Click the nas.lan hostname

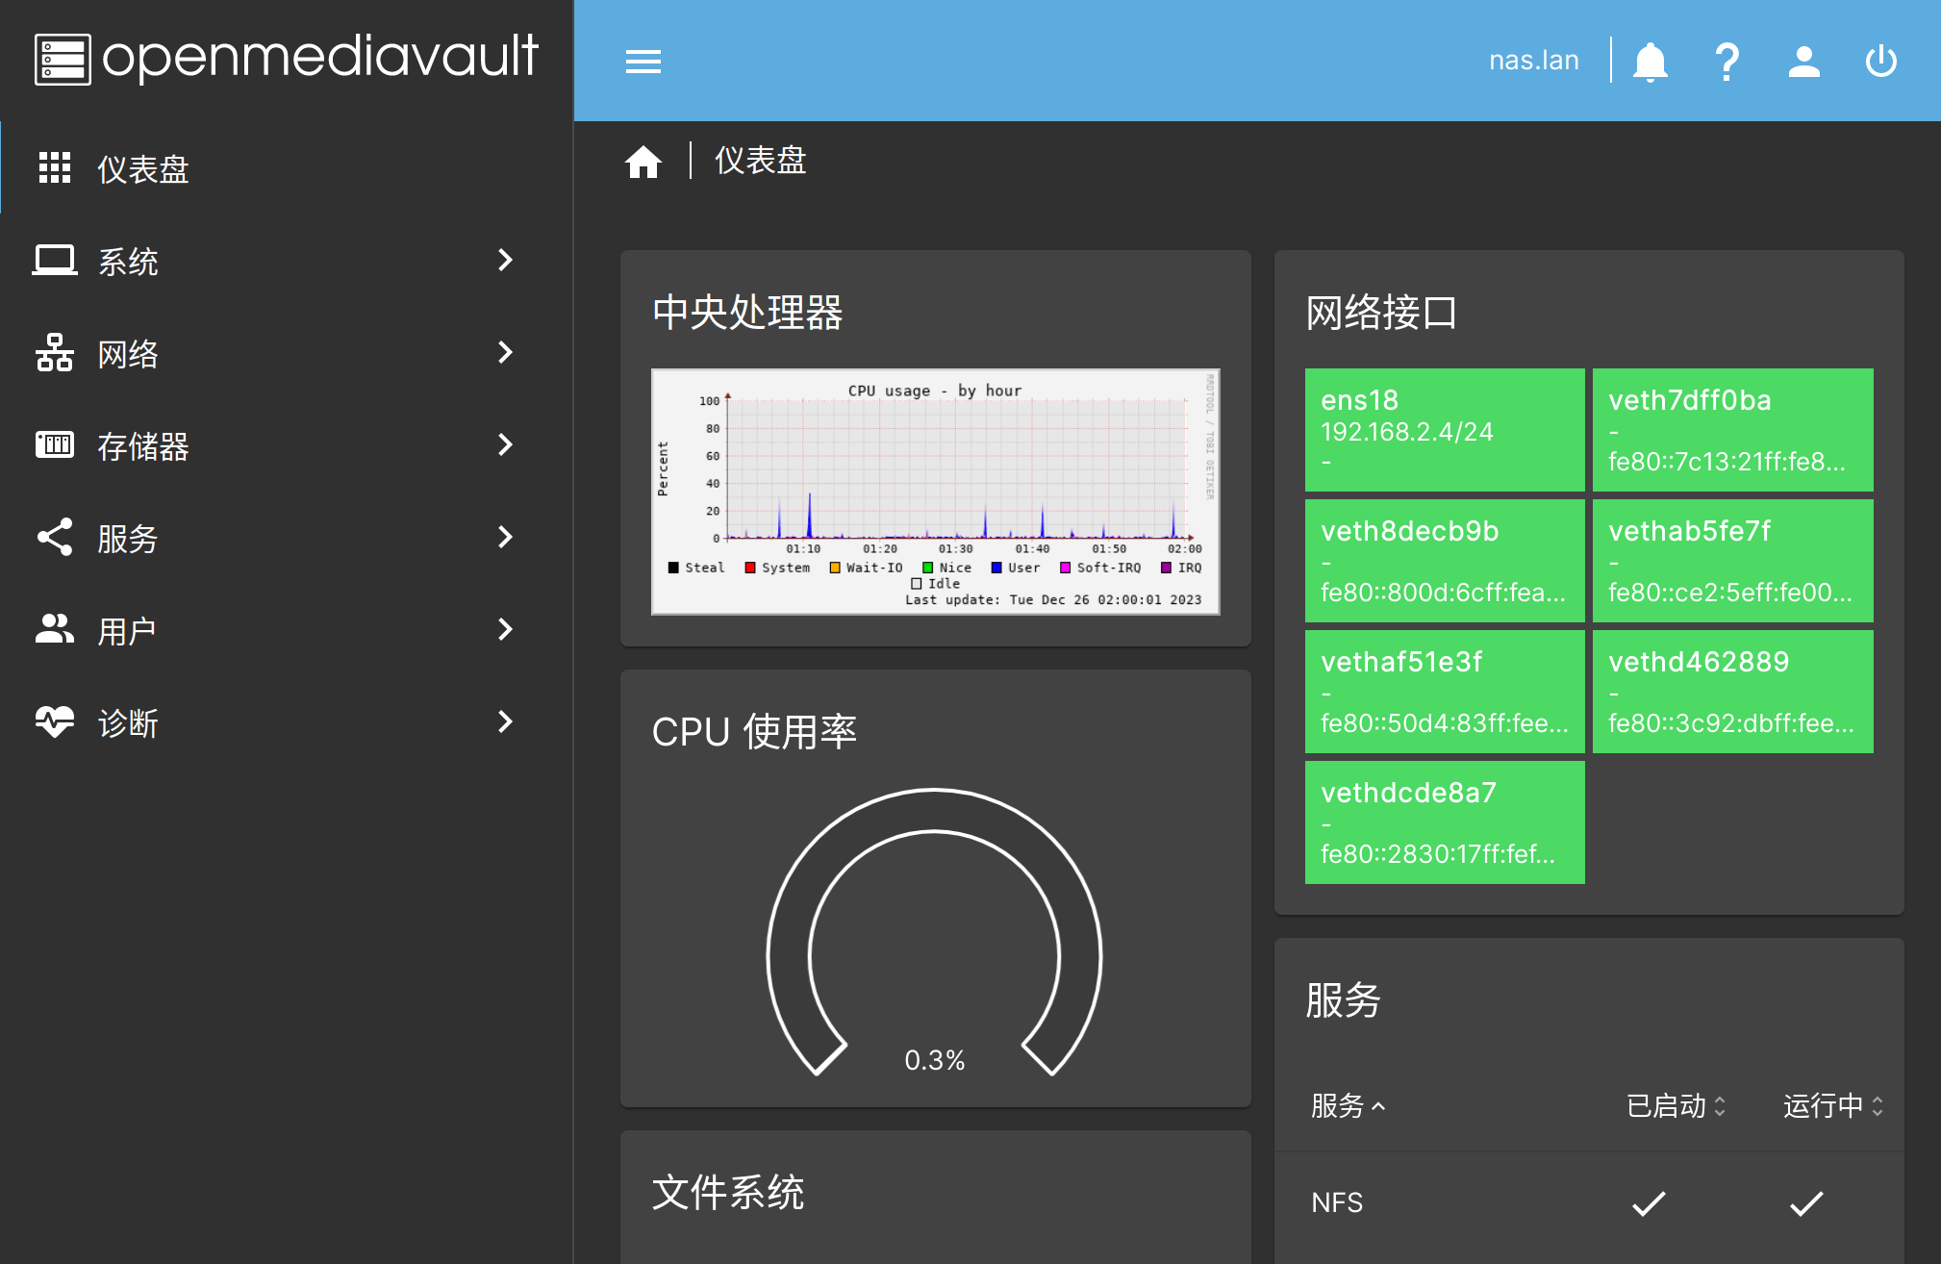1534,61
